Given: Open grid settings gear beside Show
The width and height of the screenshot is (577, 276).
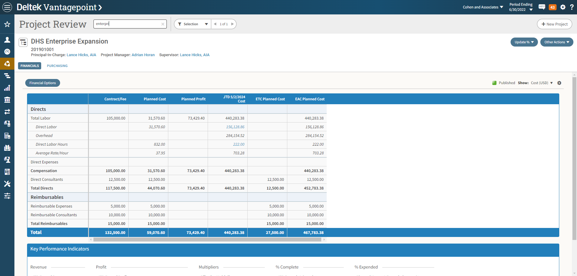Looking at the screenshot, I should tap(559, 83).
